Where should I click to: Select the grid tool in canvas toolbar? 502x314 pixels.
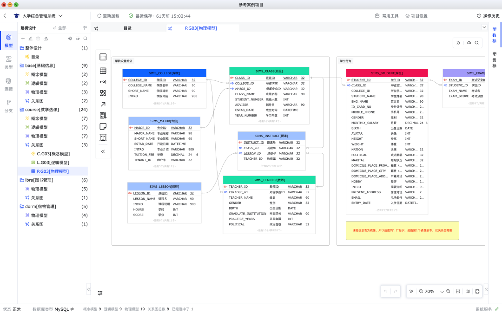coord(103,71)
